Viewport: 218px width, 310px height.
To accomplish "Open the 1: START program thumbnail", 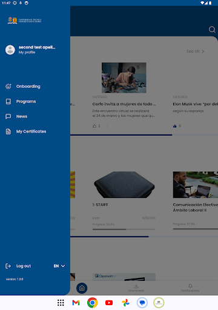I will [x=124, y=185].
